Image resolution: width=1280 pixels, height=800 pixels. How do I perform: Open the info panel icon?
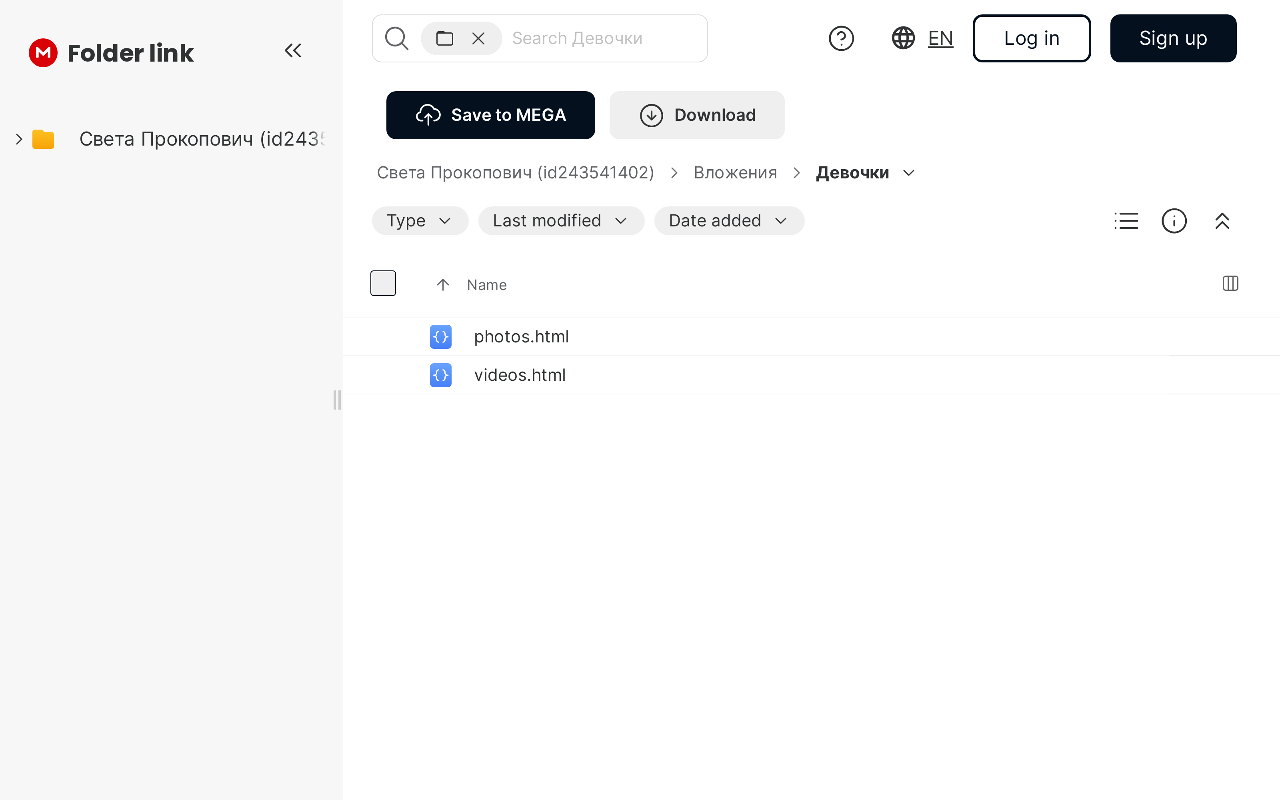1174,221
